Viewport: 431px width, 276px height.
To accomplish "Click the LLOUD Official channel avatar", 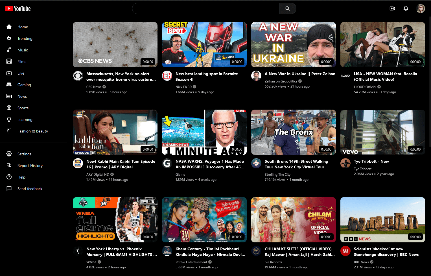I will (345, 76).
